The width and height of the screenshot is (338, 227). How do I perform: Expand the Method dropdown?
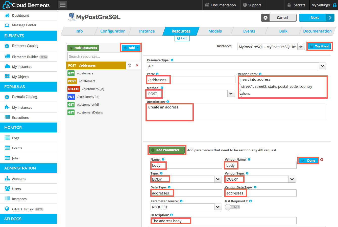[x=231, y=94]
